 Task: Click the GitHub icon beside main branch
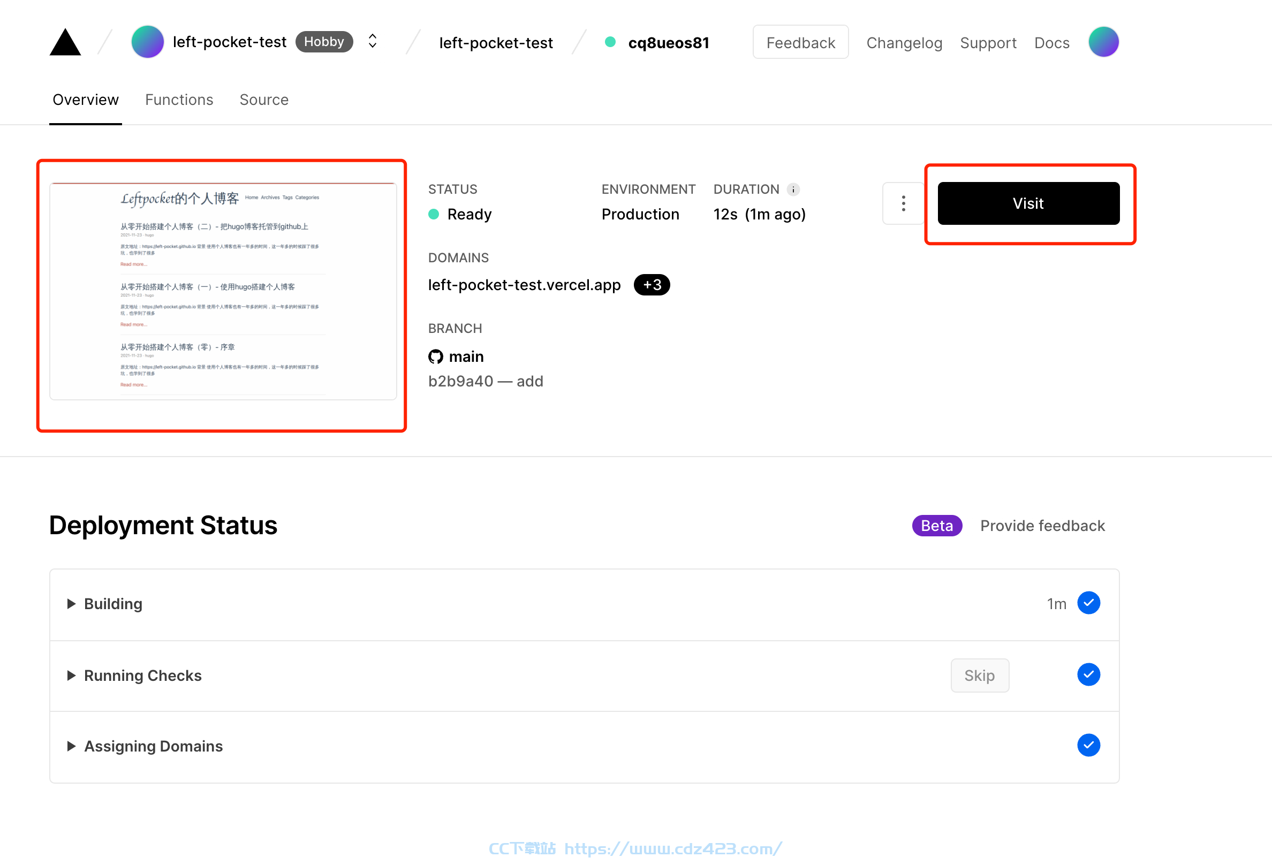[436, 356]
